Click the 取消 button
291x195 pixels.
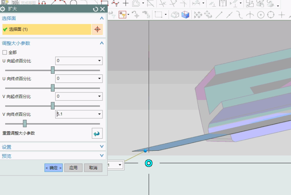(x=93, y=168)
